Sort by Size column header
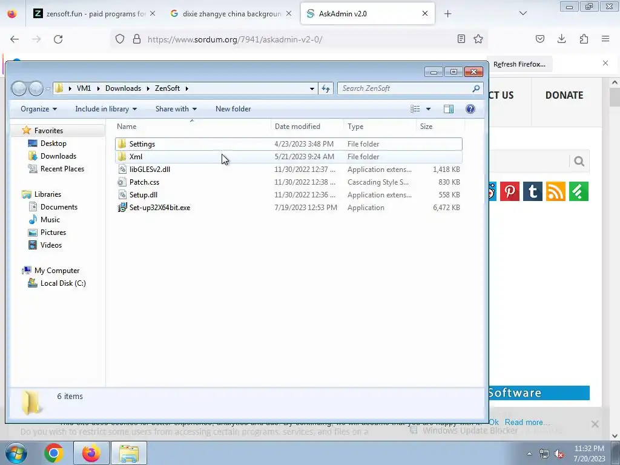This screenshot has width=620, height=465. pyautogui.click(x=440, y=126)
